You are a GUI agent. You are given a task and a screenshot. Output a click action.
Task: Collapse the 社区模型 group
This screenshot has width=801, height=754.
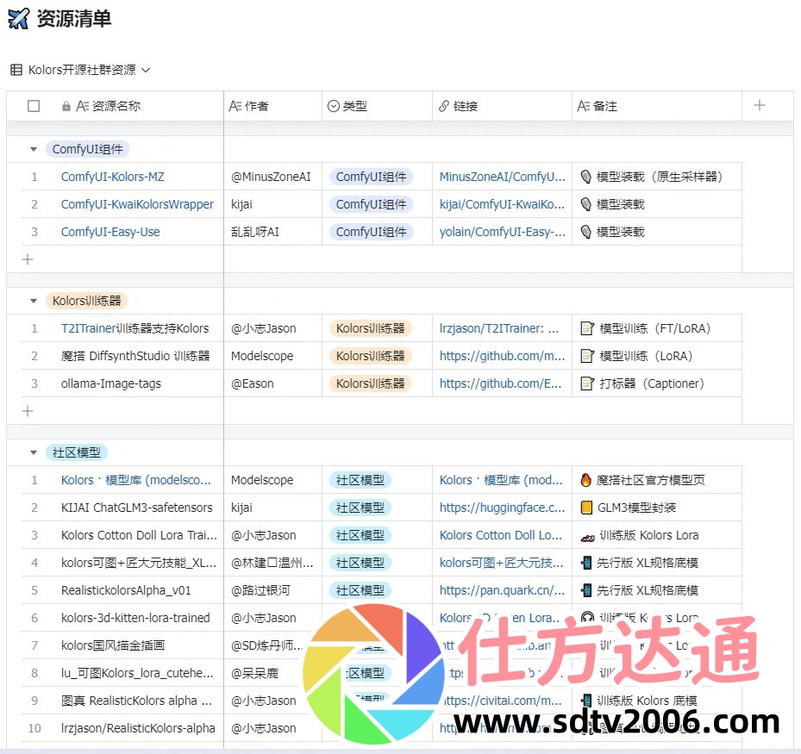[34, 452]
